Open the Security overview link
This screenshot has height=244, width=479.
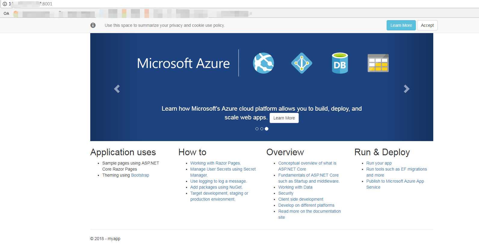[286, 193]
